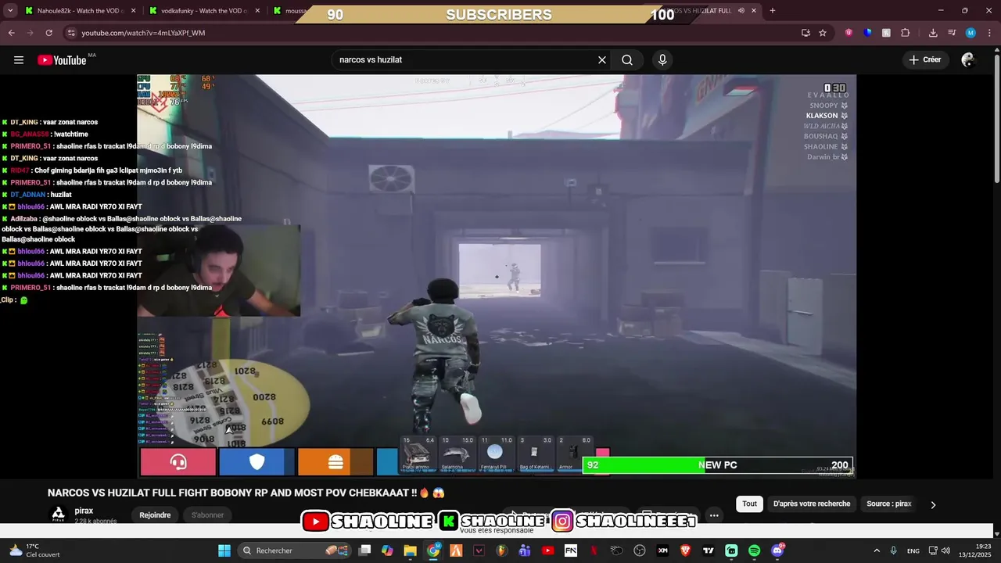This screenshot has height=563, width=1001.
Task: Open Microsoft Teams from taskbar
Action: click(525, 550)
